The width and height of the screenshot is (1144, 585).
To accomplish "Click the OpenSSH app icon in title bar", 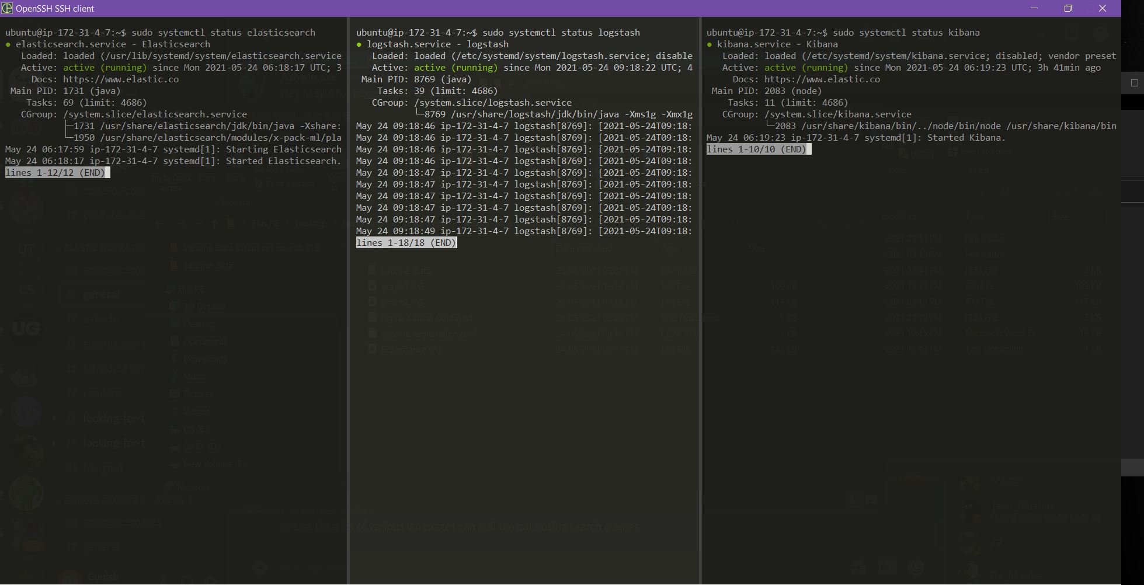I will (7, 8).
